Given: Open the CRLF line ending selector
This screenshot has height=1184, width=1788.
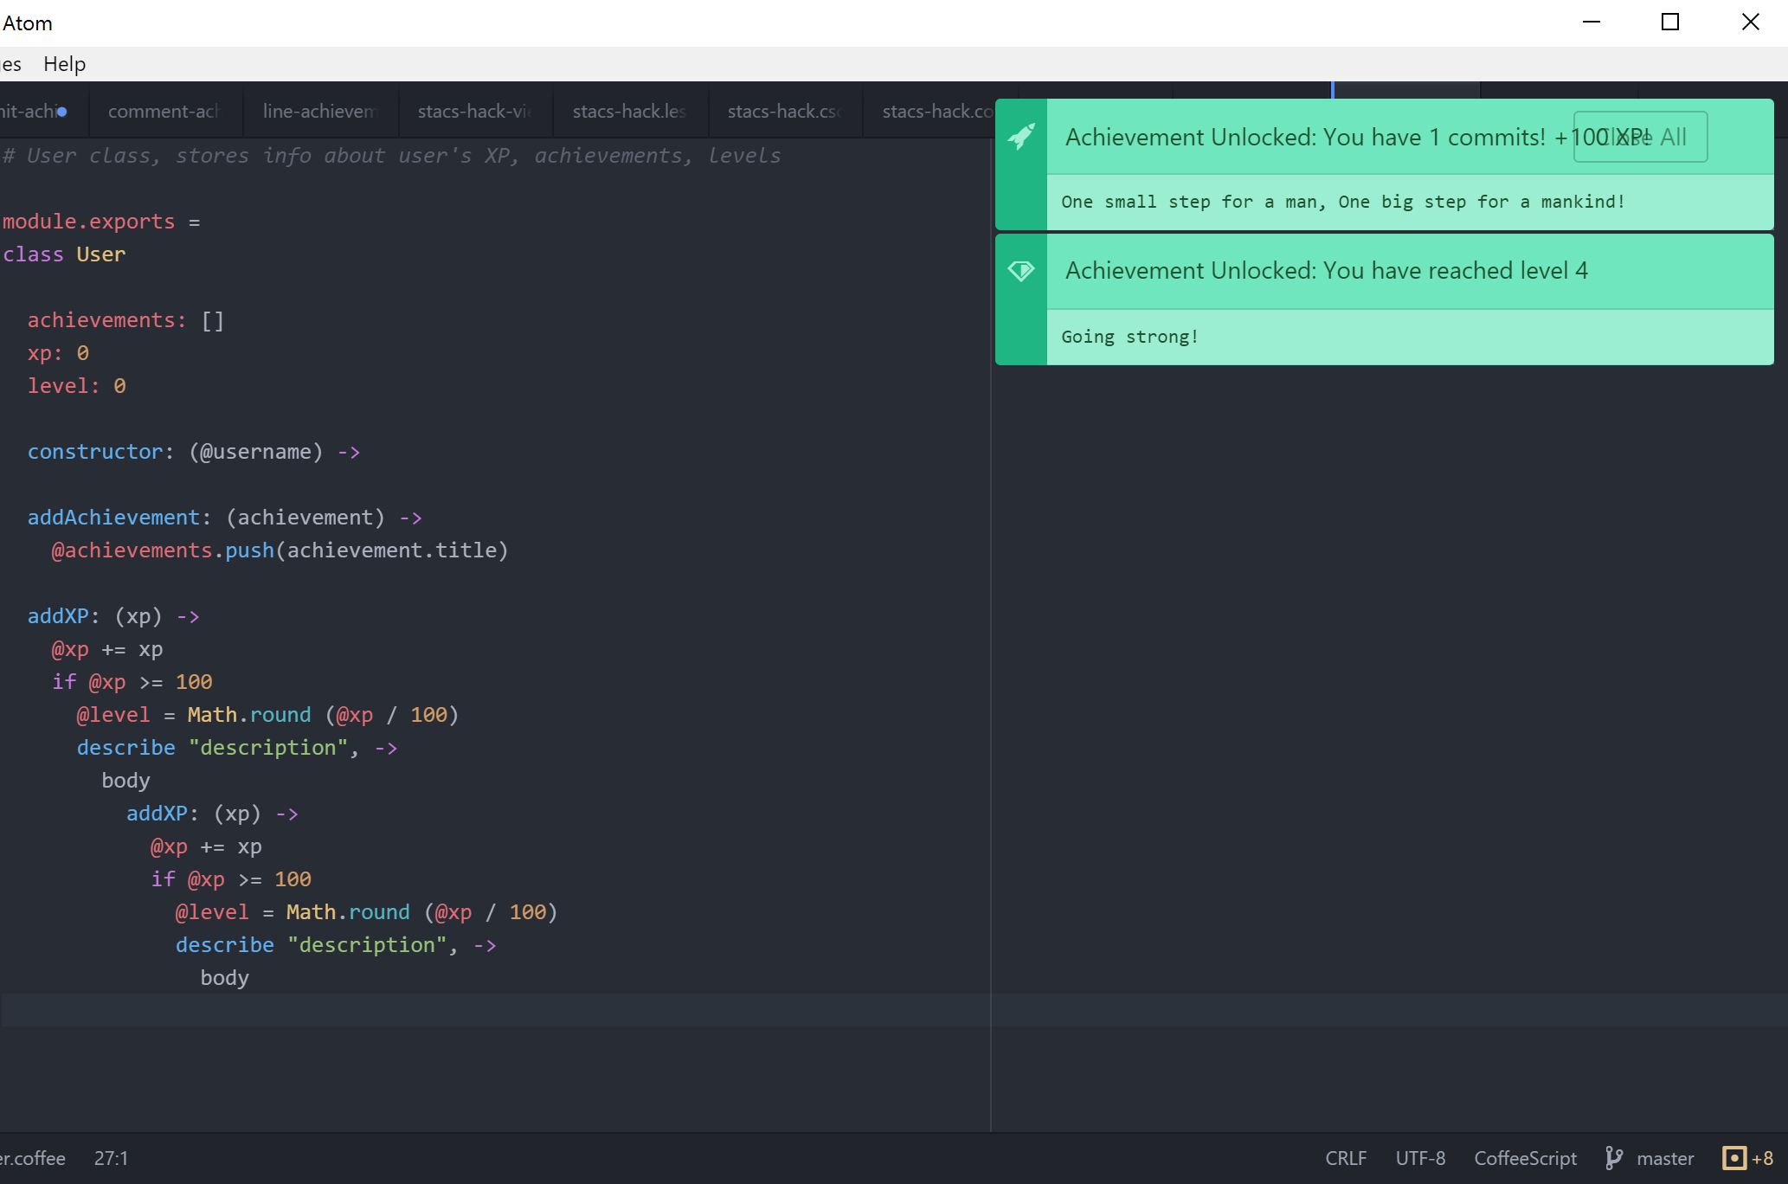Looking at the screenshot, I should coord(1346,1158).
